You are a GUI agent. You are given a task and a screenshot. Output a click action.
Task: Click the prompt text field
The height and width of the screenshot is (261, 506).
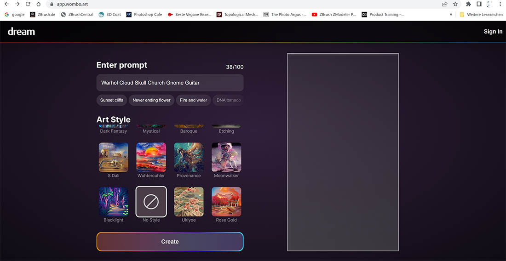(170, 83)
